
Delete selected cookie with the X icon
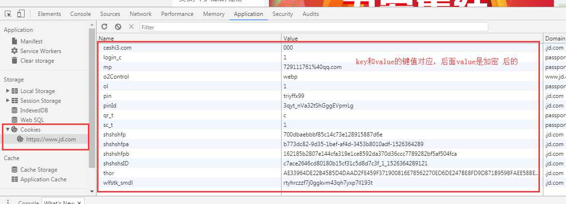[131, 27]
